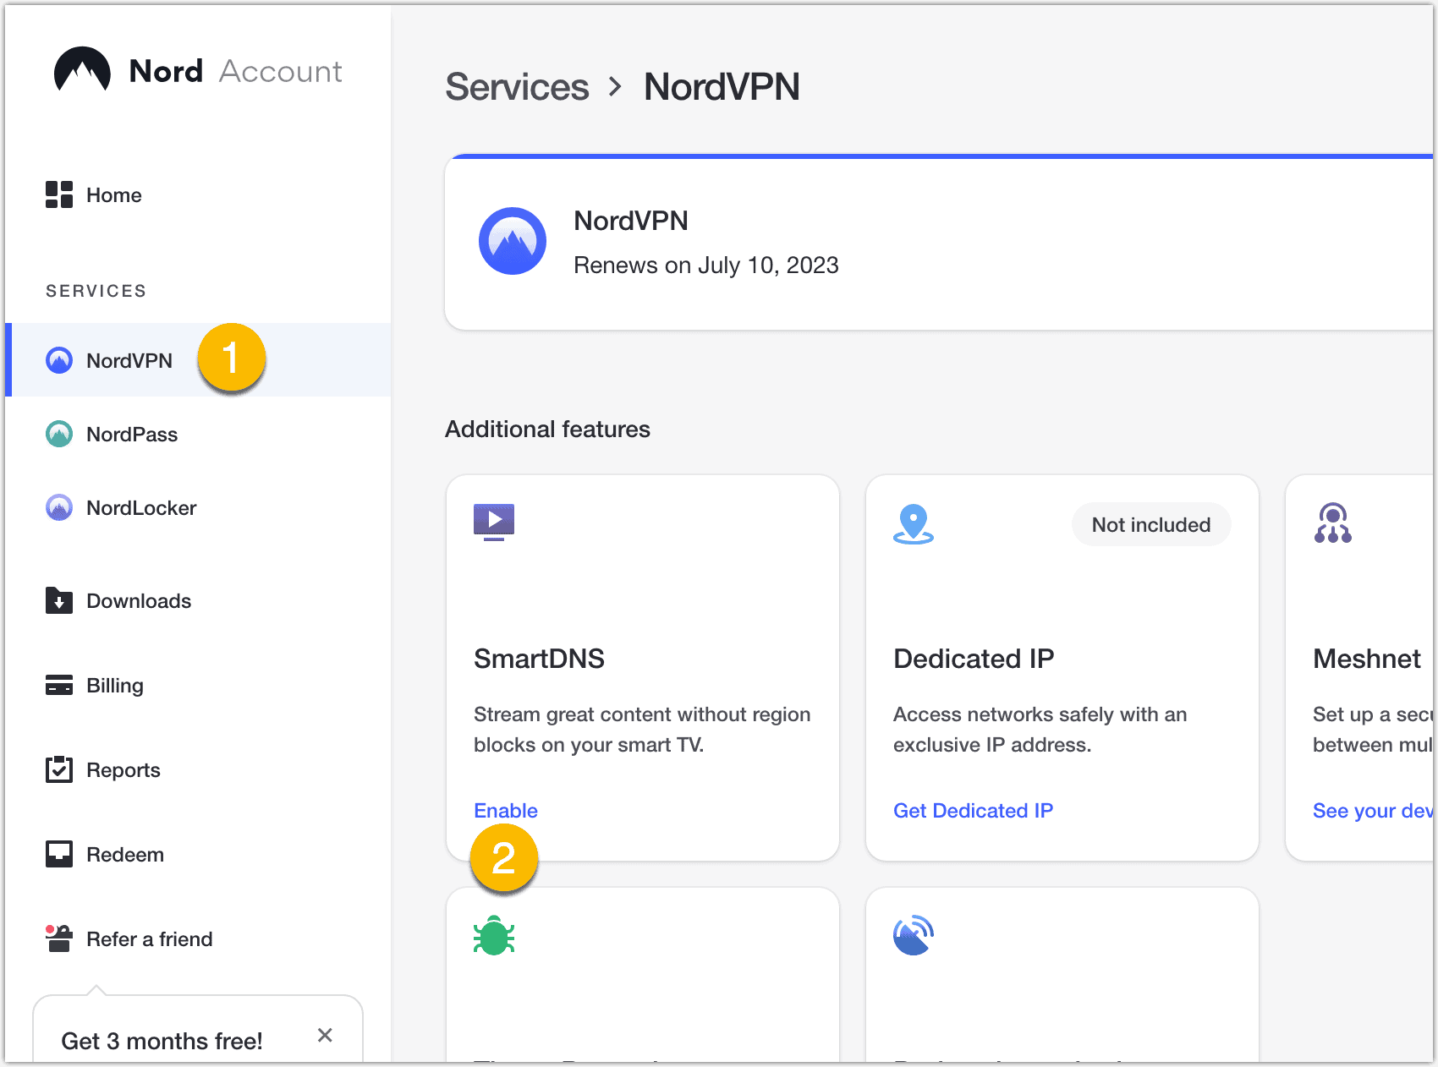Click the Meshnet network icon
1438x1067 pixels.
click(x=1332, y=524)
